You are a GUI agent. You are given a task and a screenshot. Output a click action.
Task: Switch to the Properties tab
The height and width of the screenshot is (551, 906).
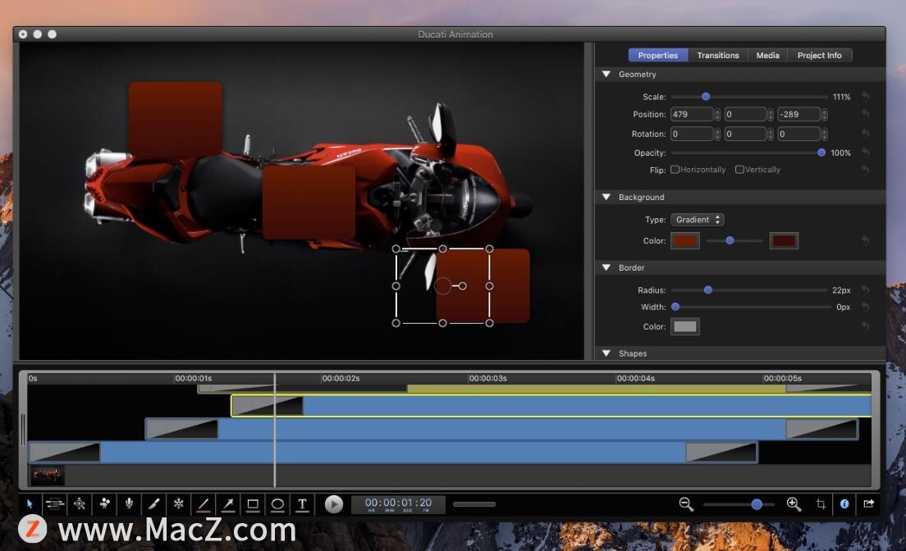657,55
